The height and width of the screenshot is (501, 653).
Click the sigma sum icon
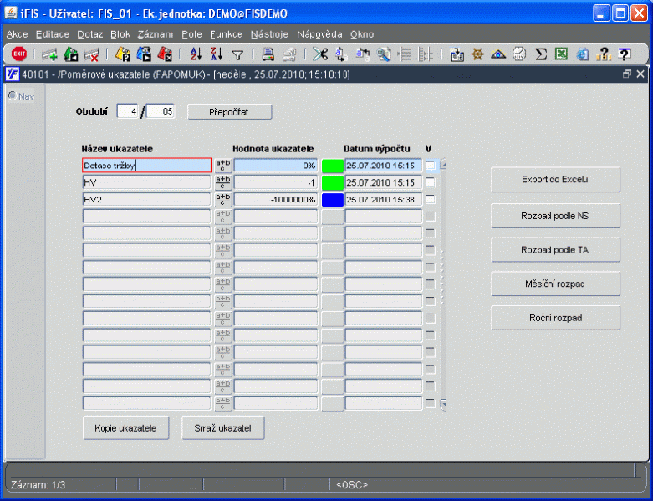541,54
